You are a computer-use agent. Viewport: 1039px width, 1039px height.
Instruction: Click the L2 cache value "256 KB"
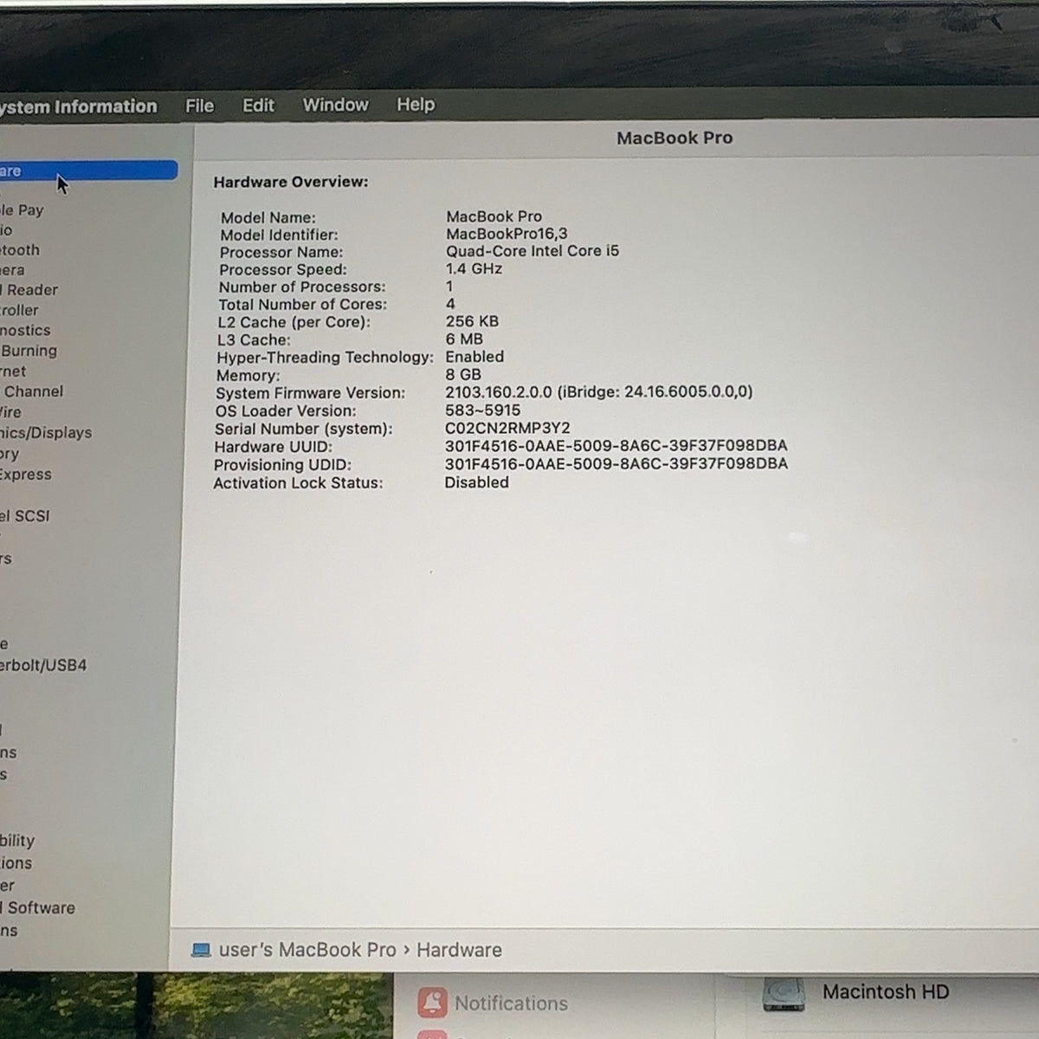click(472, 321)
